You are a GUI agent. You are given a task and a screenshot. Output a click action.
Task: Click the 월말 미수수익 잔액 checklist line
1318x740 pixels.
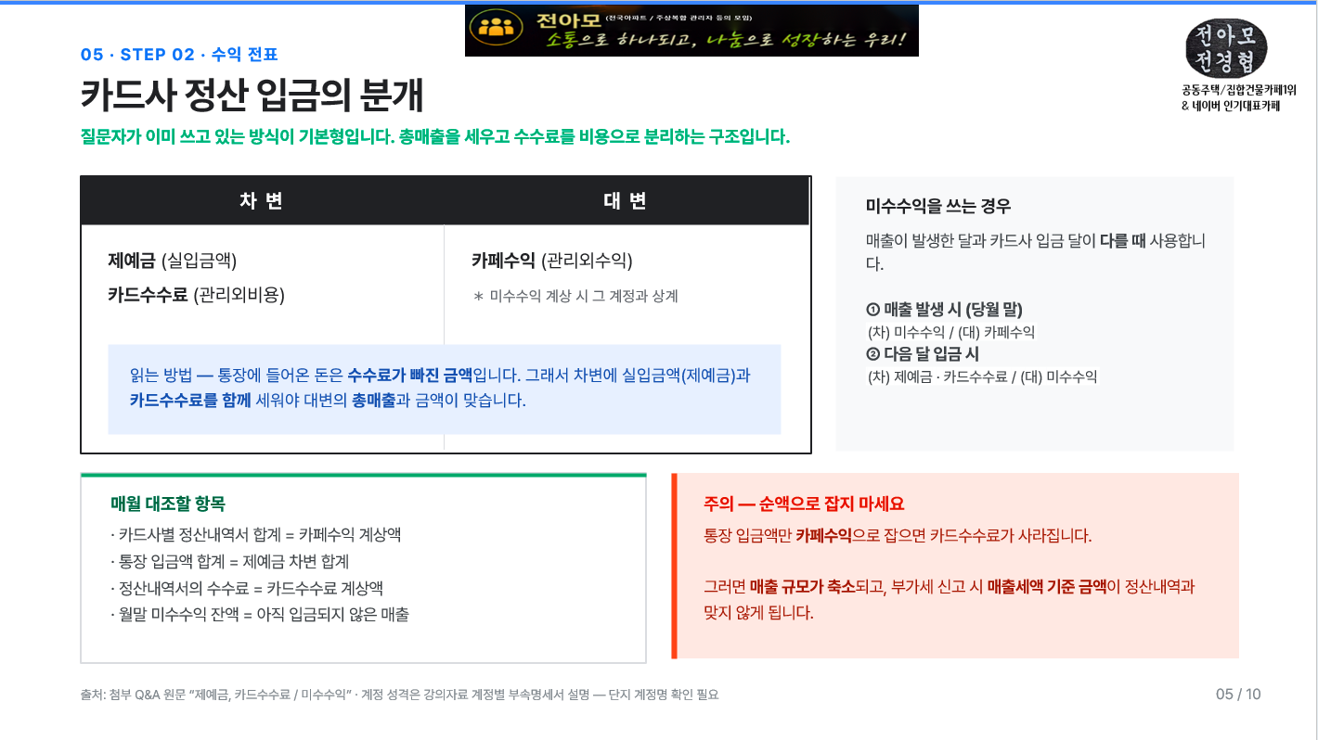coord(259,614)
